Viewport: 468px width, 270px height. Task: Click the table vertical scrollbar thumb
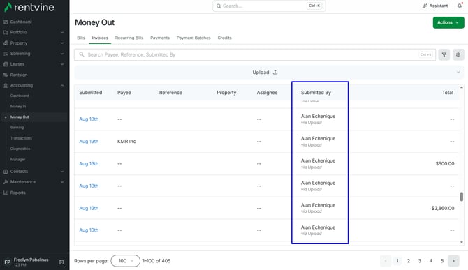462,197
